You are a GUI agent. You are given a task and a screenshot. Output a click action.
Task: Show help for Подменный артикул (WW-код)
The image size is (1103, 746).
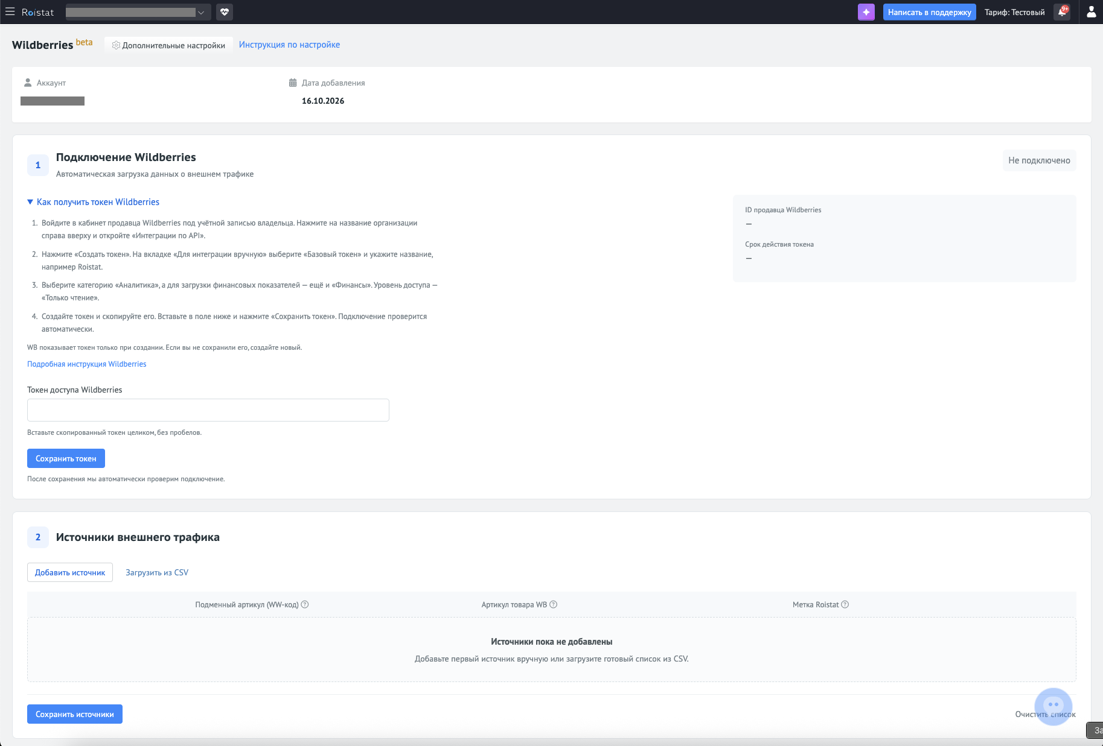click(305, 604)
